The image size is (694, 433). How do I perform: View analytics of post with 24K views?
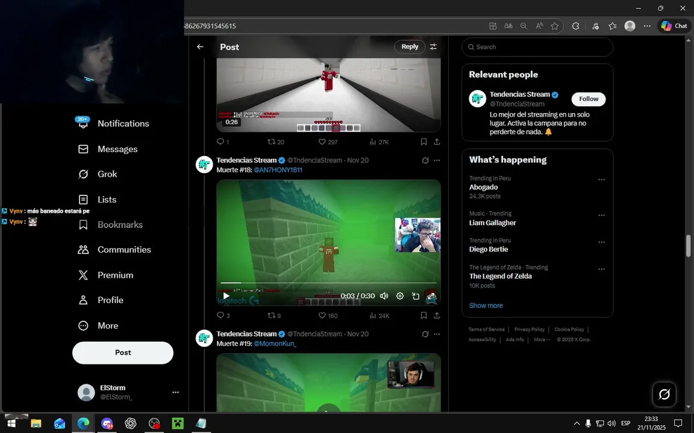pos(379,316)
